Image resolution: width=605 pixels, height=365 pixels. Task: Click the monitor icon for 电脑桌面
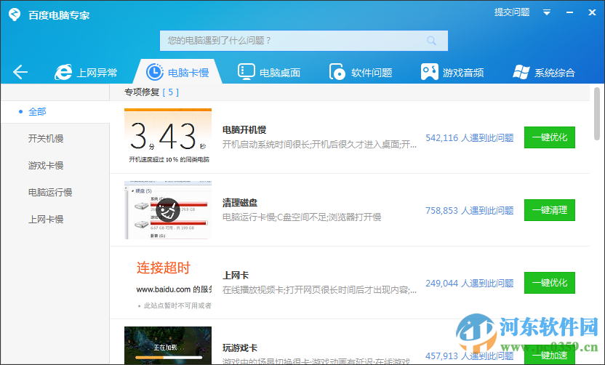tap(247, 72)
